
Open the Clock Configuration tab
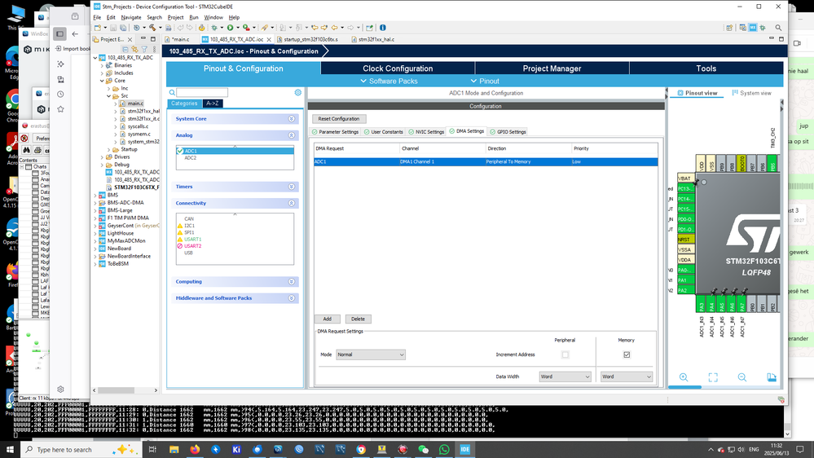click(398, 68)
